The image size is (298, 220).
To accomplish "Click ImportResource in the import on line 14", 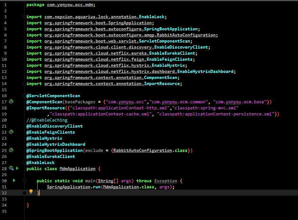I will tap(162, 84).
